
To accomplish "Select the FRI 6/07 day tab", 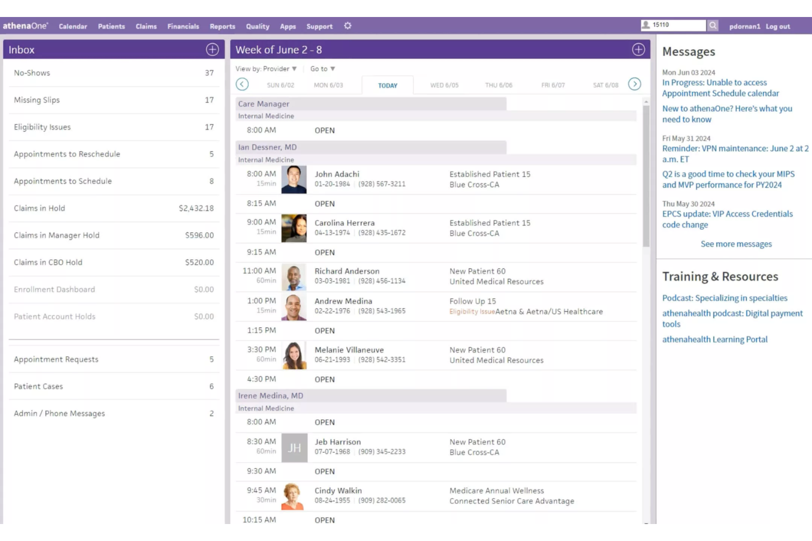I will (x=552, y=85).
